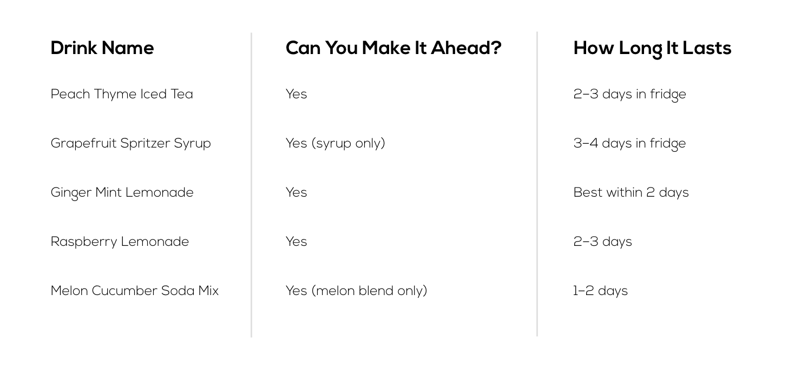Click the divider before How Long It Lasts

click(537, 184)
